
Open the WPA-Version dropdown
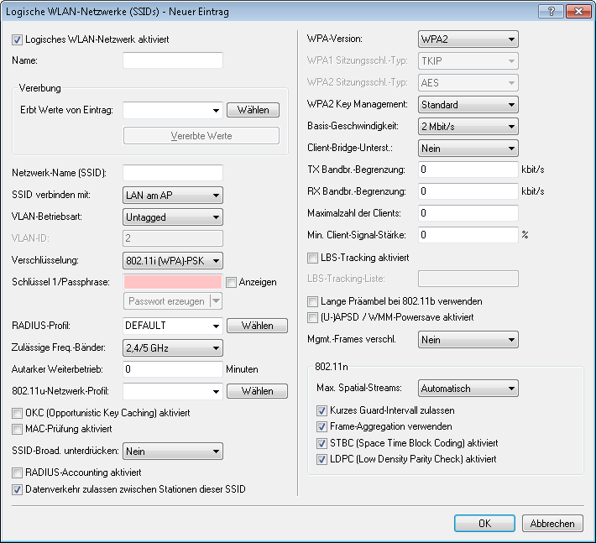[x=468, y=39]
